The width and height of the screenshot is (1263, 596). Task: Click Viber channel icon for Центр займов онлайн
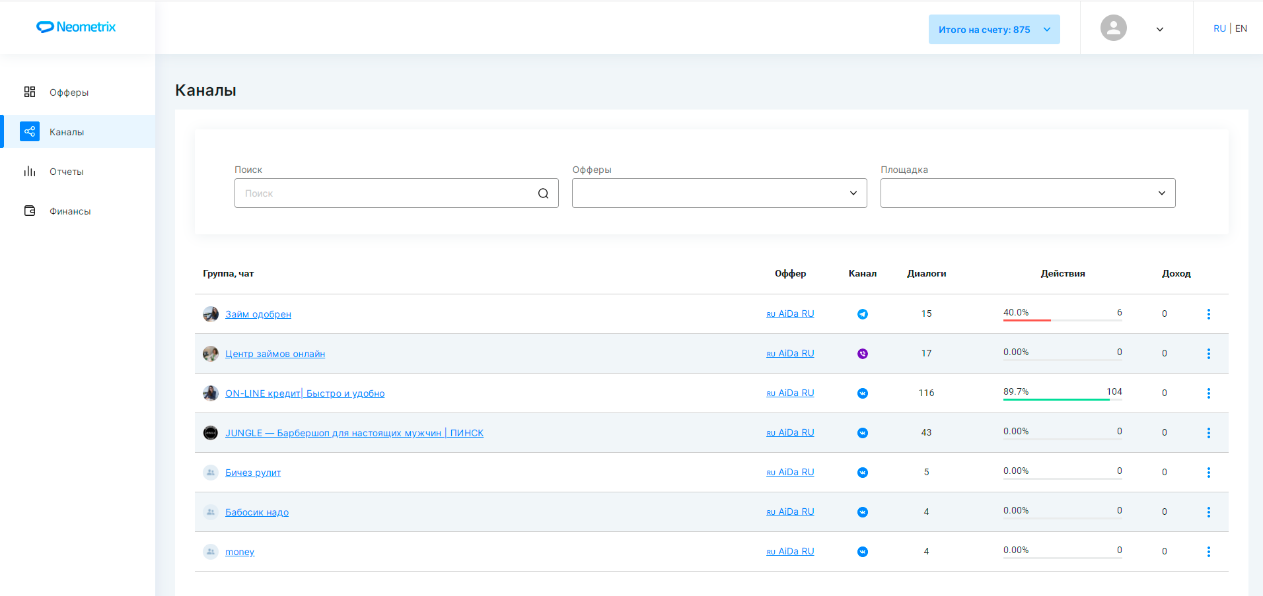[862, 354]
